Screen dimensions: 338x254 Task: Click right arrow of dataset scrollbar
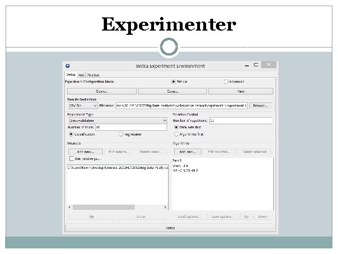tap(165, 207)
